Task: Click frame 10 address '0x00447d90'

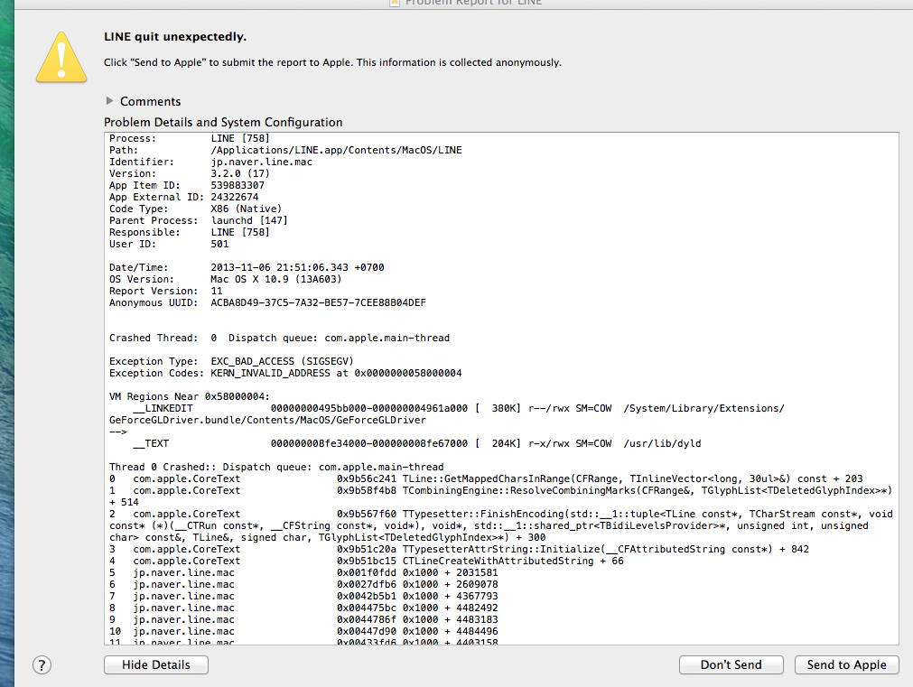Action: [x=367, y=631]
